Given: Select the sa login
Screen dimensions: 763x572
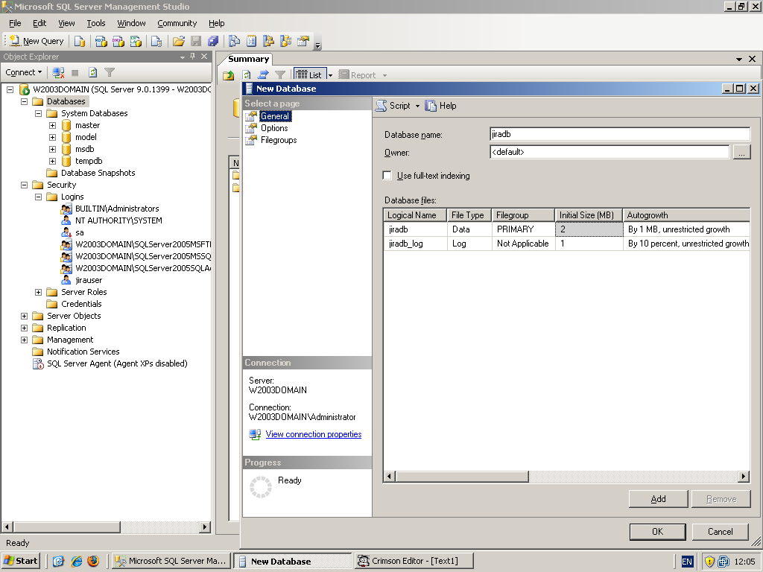Looking at the screenshot, I should click(79, 232).
